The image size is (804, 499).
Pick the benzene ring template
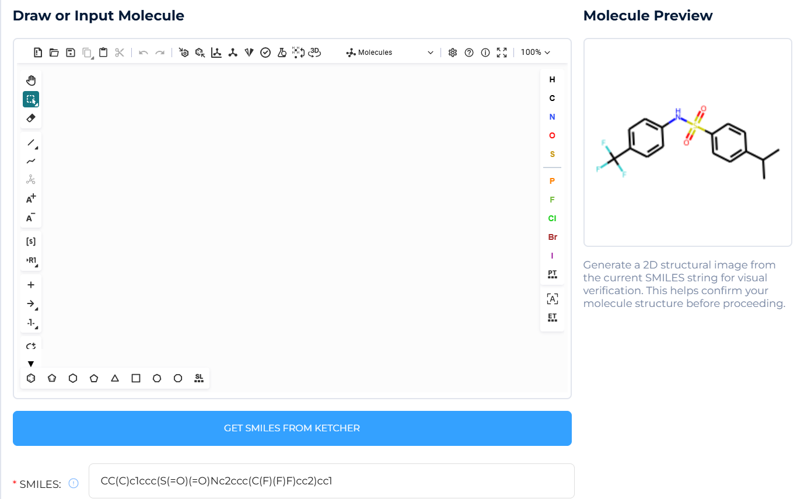tap(30, 378)
